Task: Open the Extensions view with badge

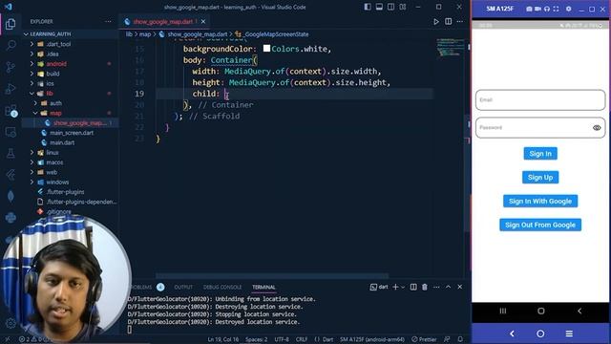Action: click(x=11, y=111)
